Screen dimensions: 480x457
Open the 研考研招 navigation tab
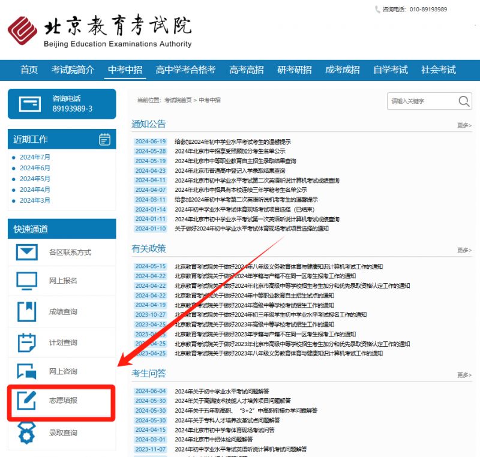(x=295, y=70)
